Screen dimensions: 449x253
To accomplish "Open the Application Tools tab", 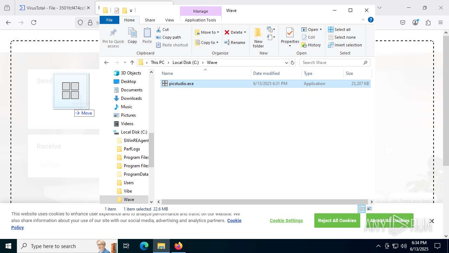I will (x=200, y=20).
